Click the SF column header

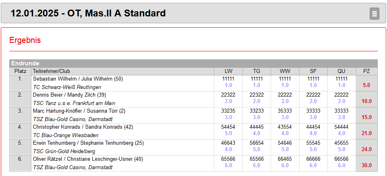(313, 71)
